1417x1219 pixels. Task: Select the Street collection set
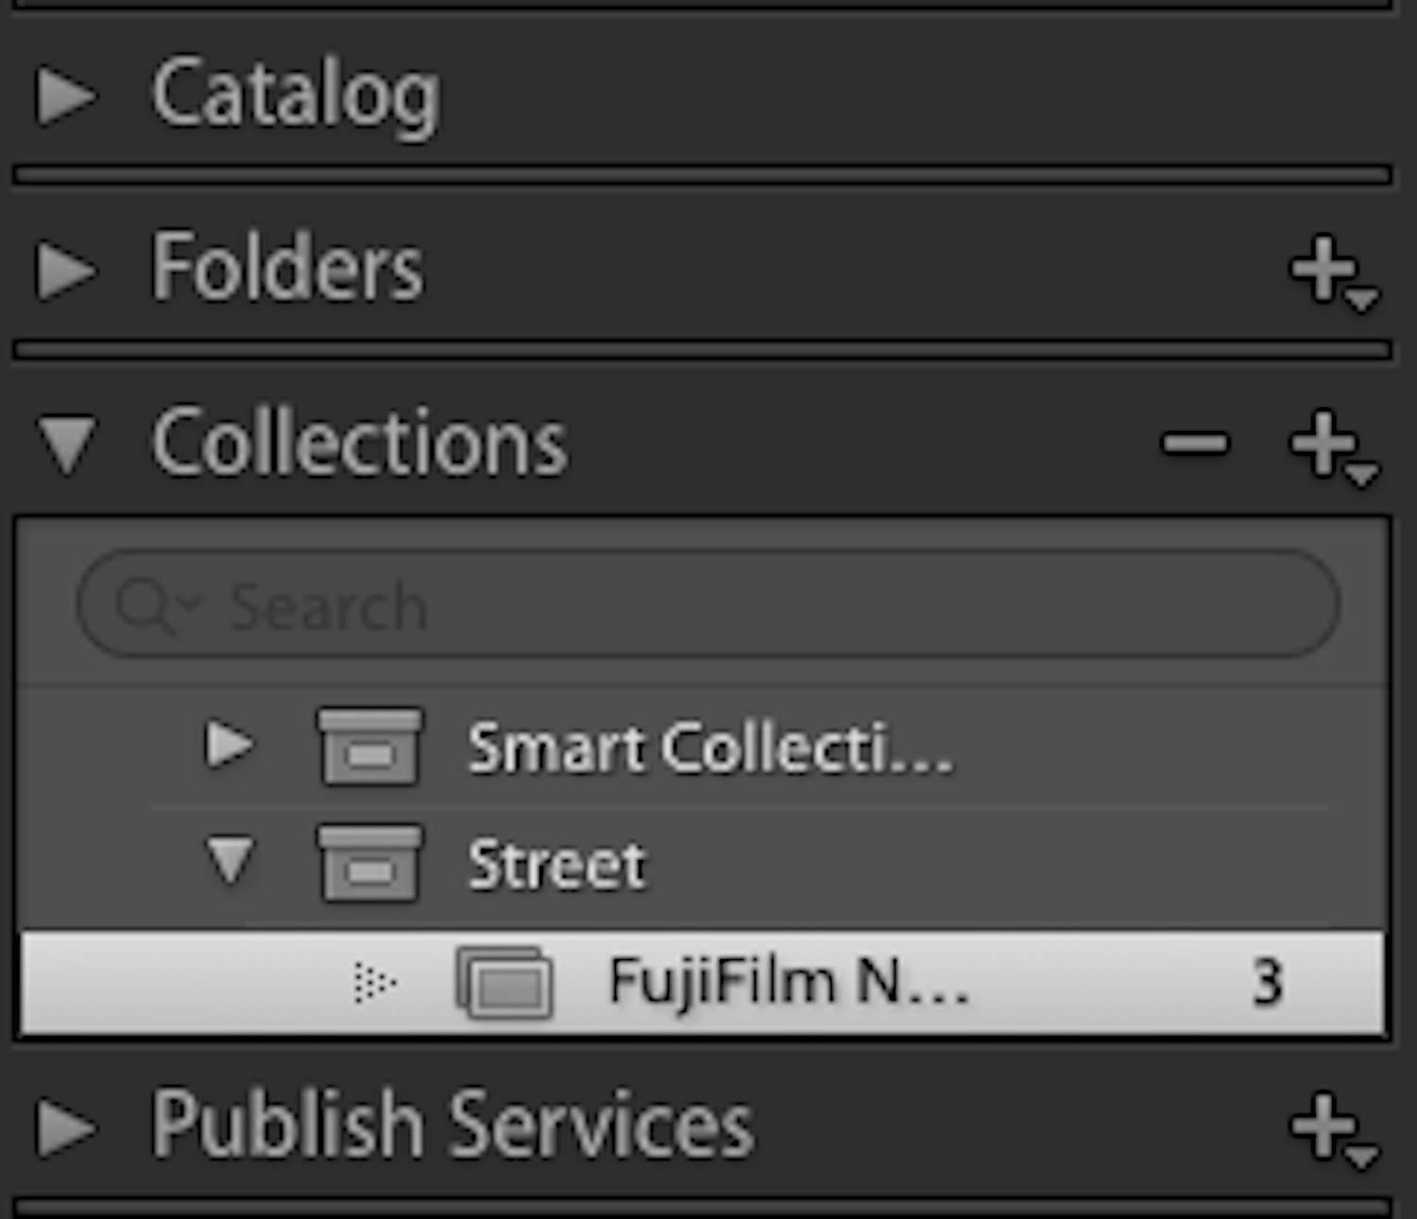[x=555, y=863]
